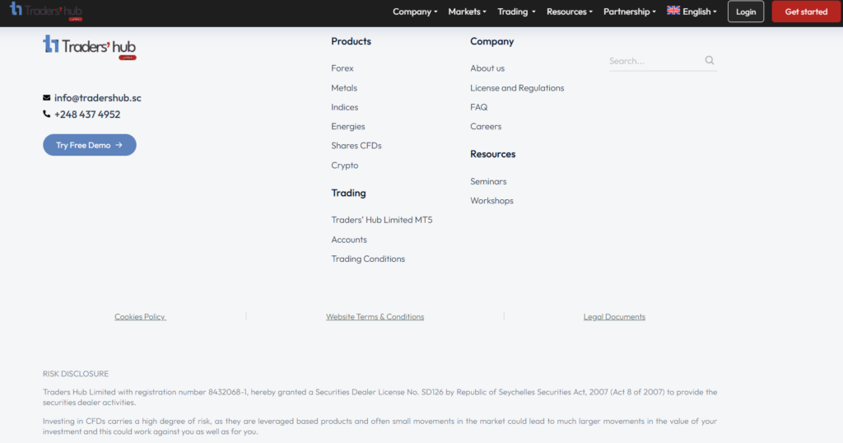Go to the Indices page link
This screenshot has width=843, height=443.
[345, 107]
